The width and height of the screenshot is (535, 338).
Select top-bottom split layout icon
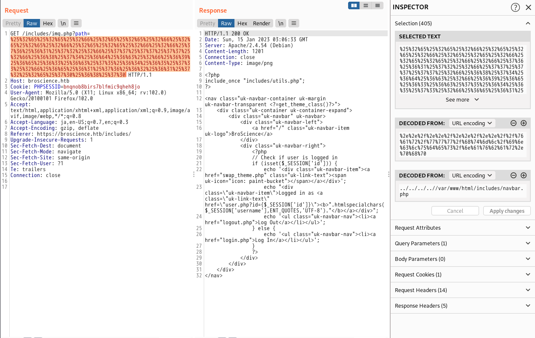click(366, 5)
